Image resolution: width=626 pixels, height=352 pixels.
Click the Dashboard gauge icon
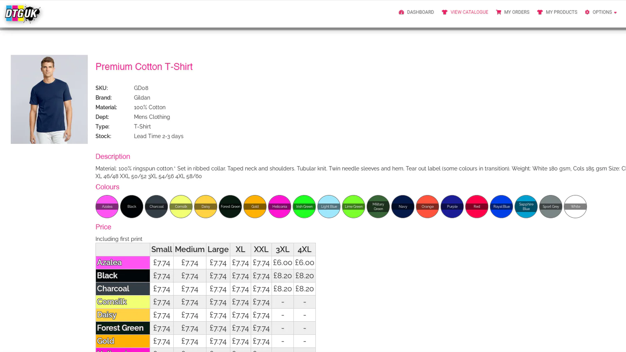point(401,13)
